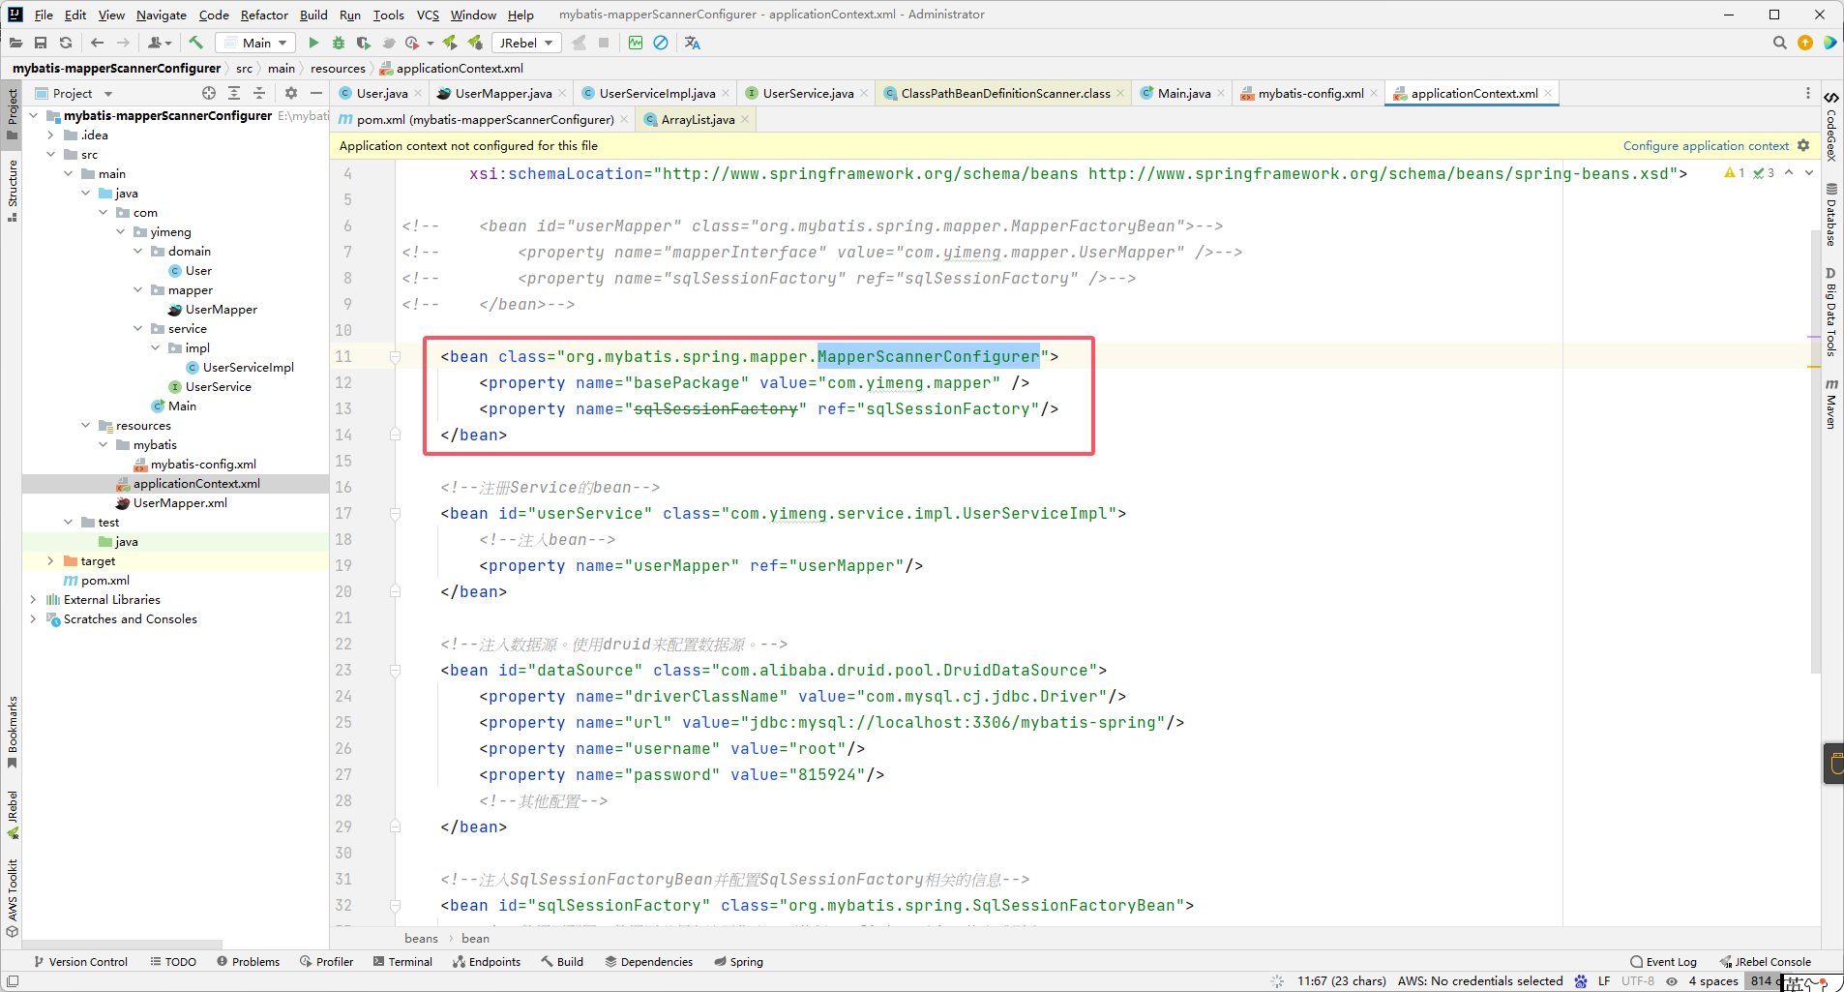Collapse the resources folder
Viewport: 1844px width, 992px height.
click(x=85, y=425)
